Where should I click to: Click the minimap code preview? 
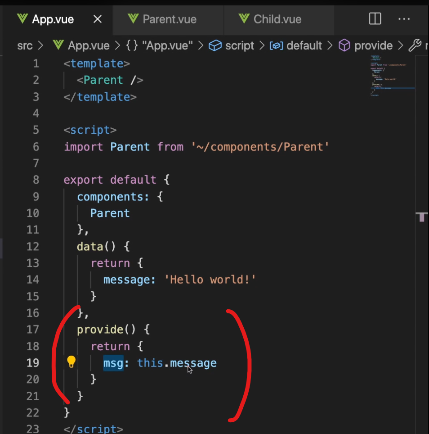tap(392, 76)
